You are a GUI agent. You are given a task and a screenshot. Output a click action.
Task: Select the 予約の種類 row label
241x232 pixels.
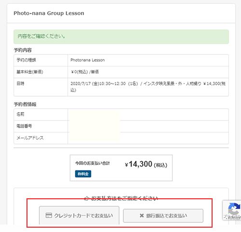27,60
